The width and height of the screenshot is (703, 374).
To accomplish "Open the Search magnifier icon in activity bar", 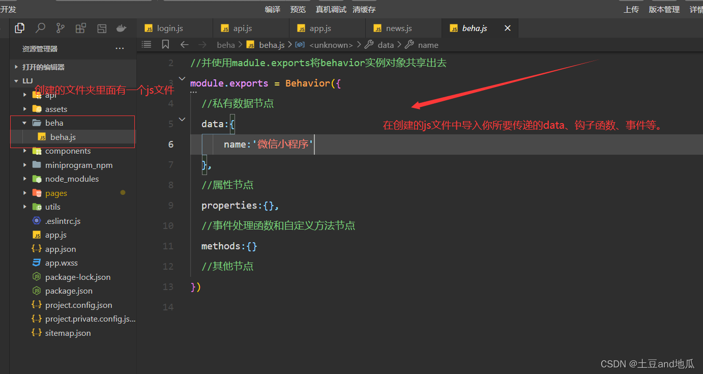I will tap(40, 28).
